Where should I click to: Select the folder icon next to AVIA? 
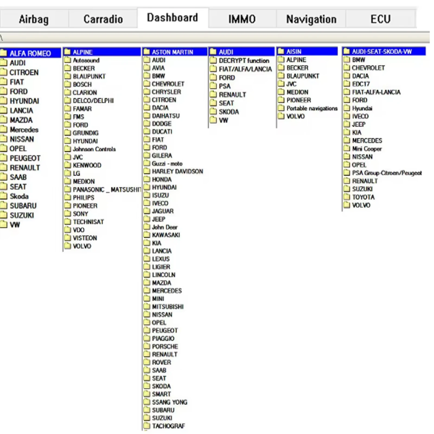tap(147, 68)
